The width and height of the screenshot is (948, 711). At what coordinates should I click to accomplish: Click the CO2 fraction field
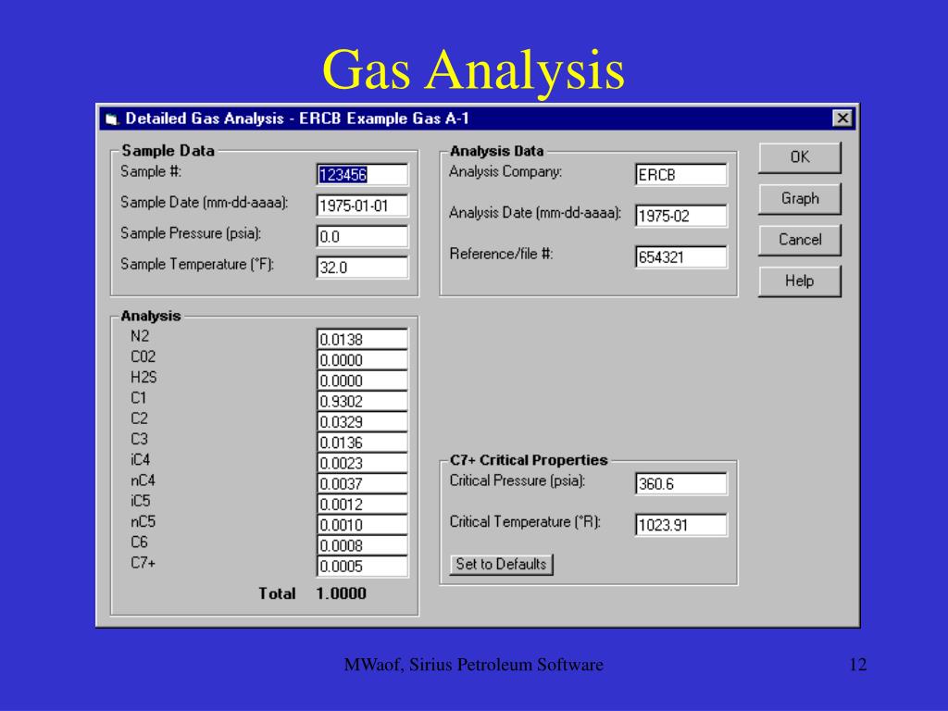362,360
